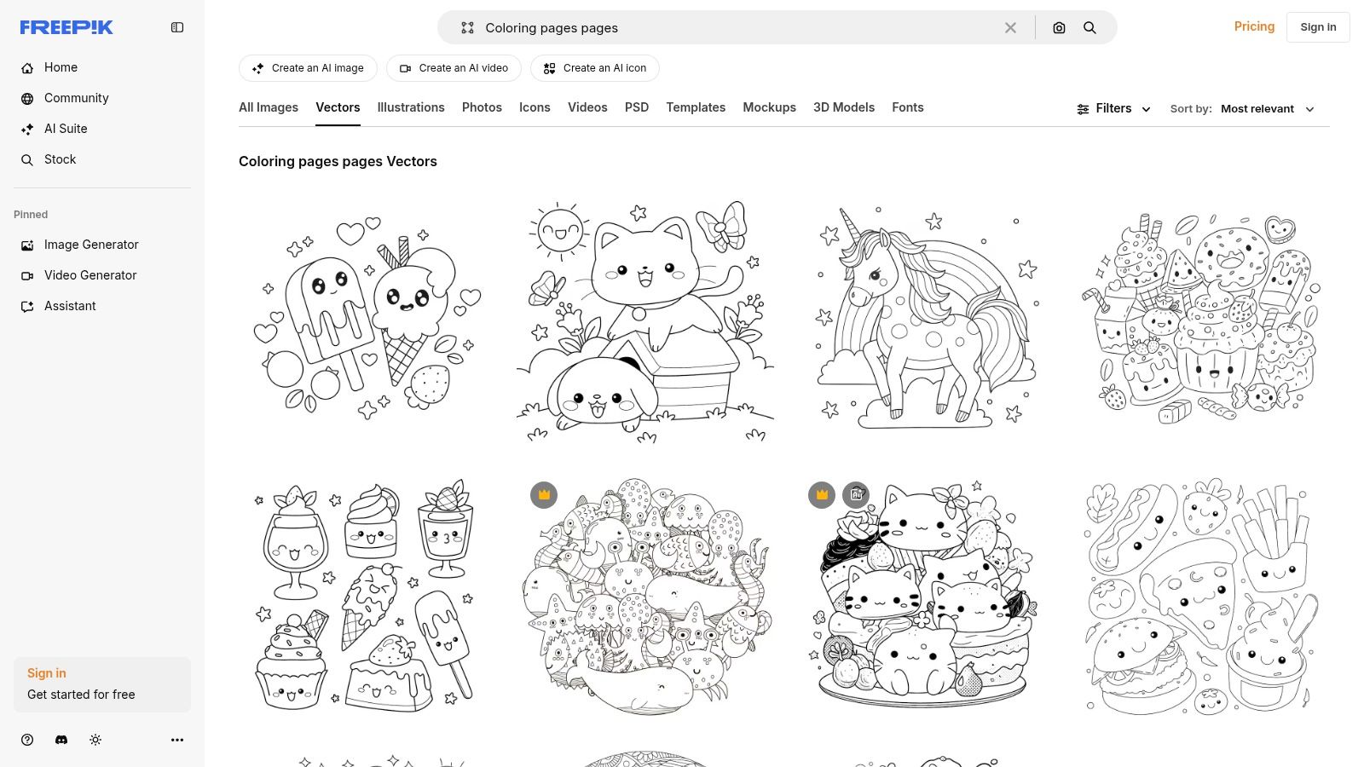Click the Stock magnifier icon

coord(27,159)
